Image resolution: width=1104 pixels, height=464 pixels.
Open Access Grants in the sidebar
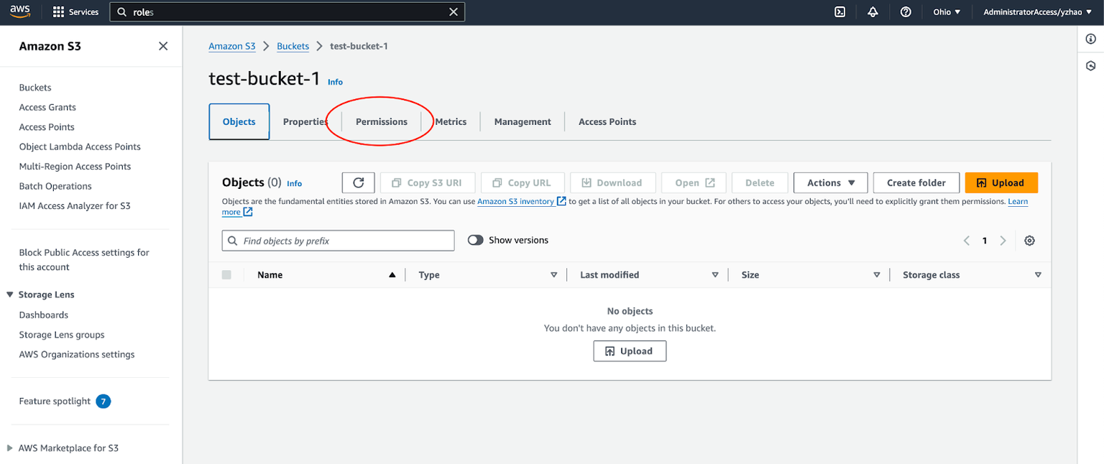[47, 107]
